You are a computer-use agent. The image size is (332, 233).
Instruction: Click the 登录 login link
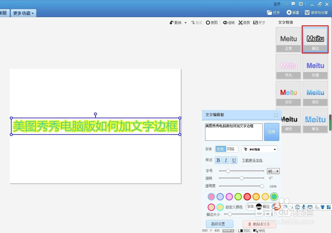point(277,4)
